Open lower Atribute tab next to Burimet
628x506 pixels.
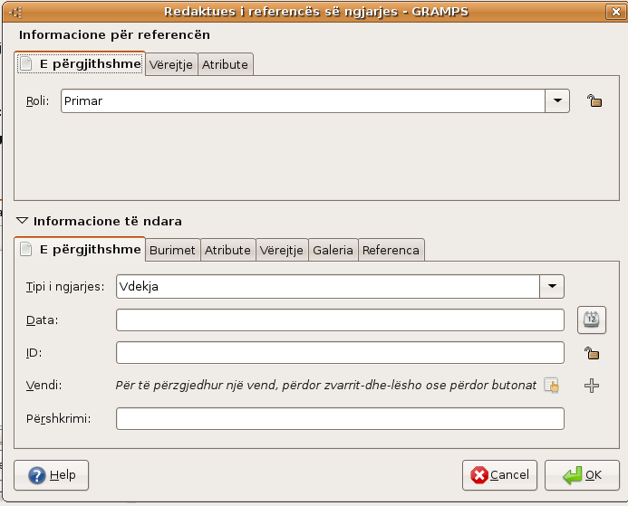[227, 251]
